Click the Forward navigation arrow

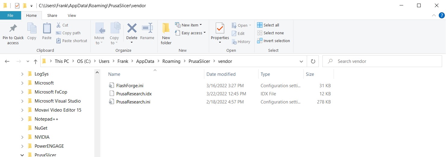click(19, 61)
